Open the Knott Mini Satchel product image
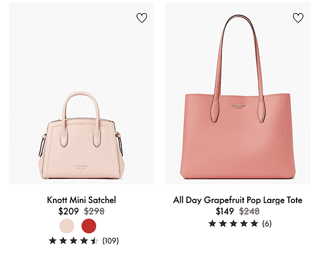315x257 pixels. click(x=81, y=93)
